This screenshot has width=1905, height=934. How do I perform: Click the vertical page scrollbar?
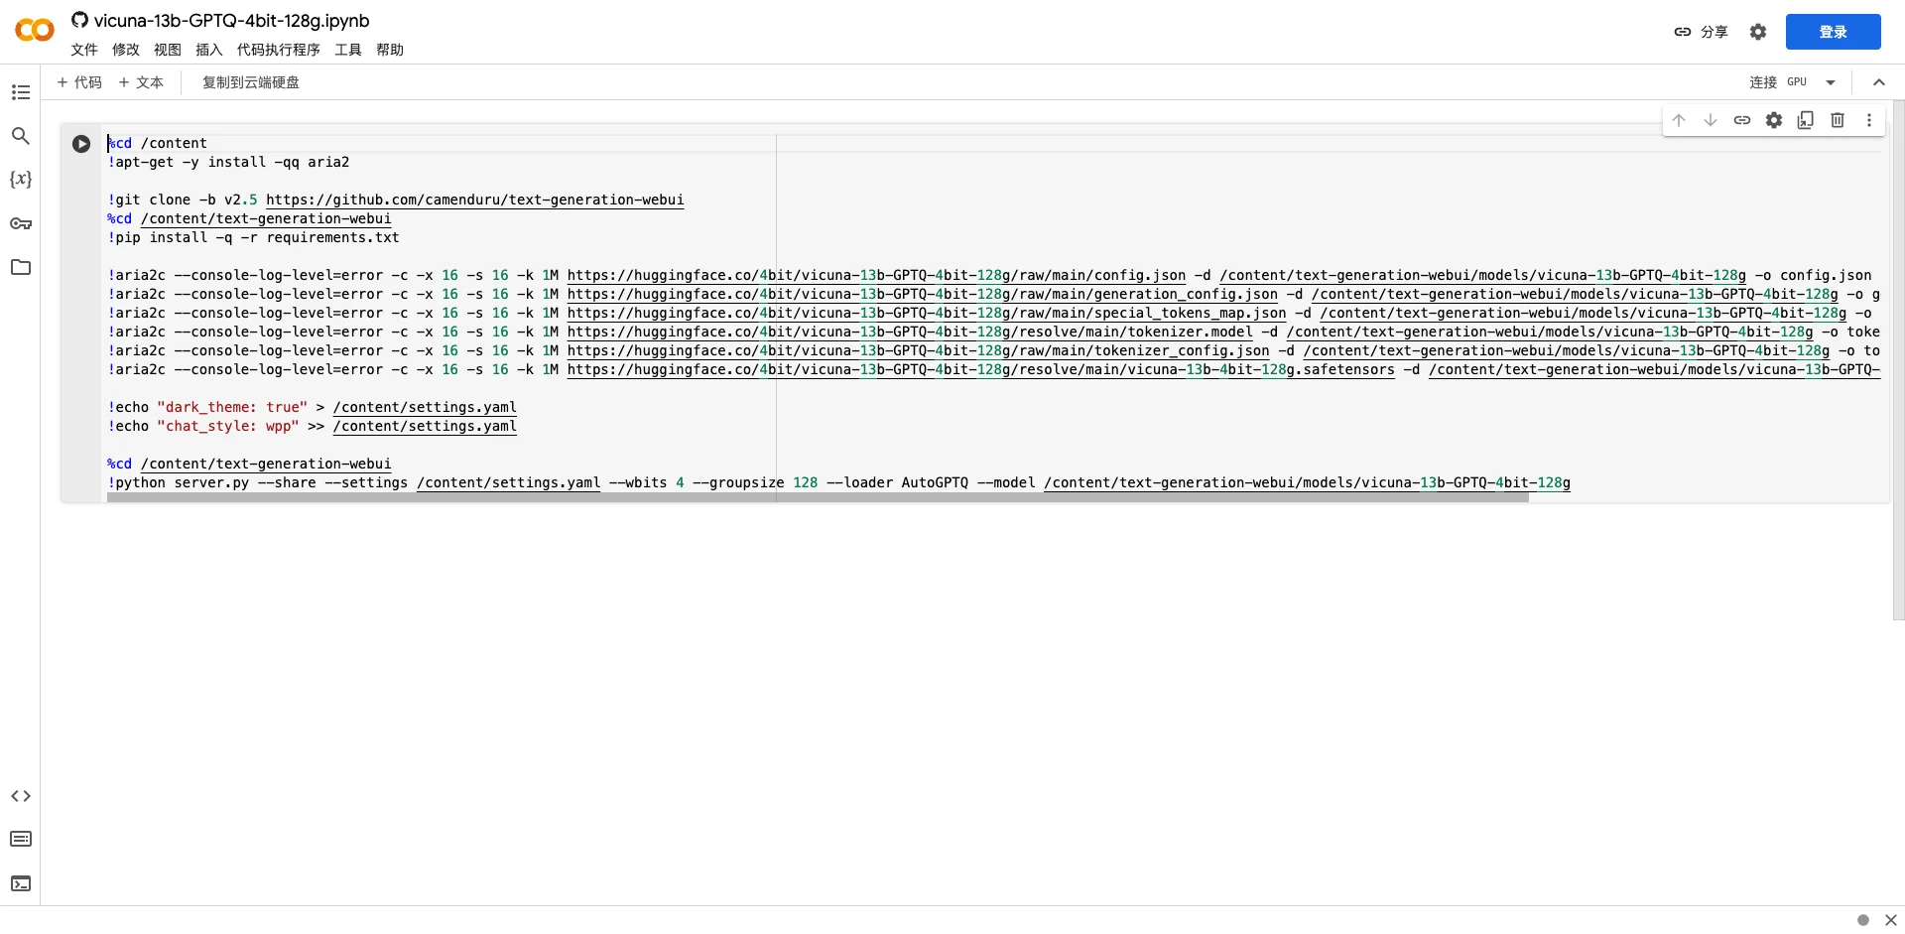[x=1899, y=360]
